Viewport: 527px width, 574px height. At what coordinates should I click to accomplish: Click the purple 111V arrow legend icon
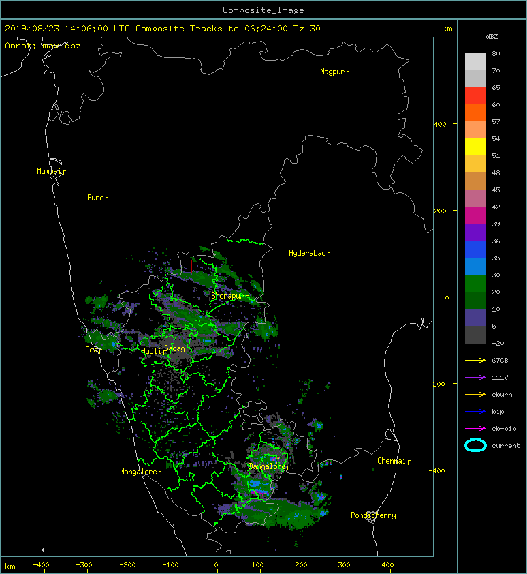point(475,378)
